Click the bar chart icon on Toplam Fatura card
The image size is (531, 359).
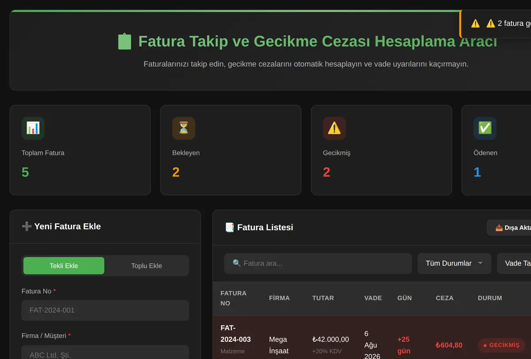33,128
